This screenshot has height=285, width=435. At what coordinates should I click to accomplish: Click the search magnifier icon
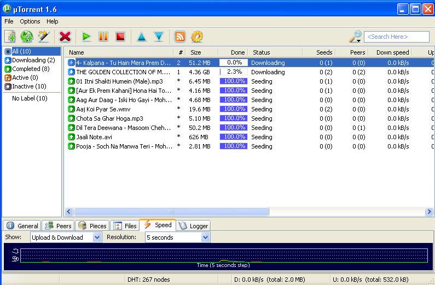click(355, 37)
